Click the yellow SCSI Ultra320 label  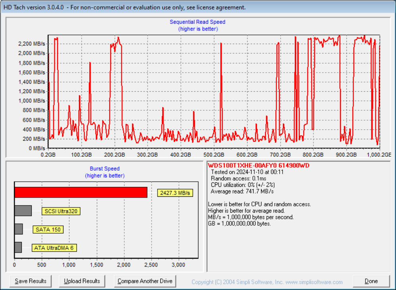pyautogui.click(x=62, y=211)
